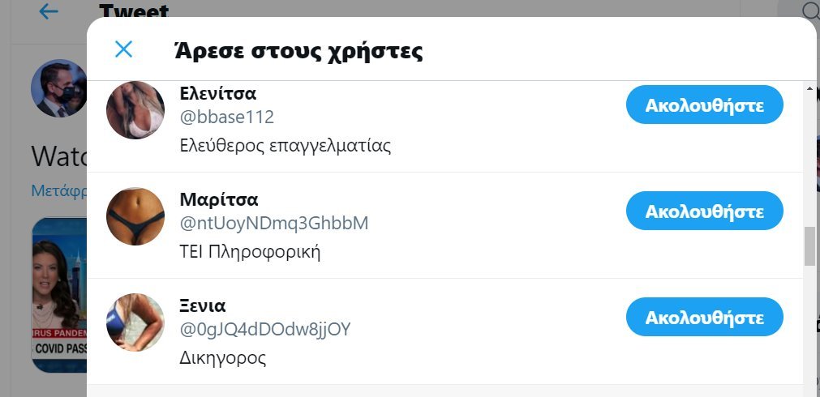Open the Ξενια display name link
The width and height of the screenshot is (820, 397).
202,305
